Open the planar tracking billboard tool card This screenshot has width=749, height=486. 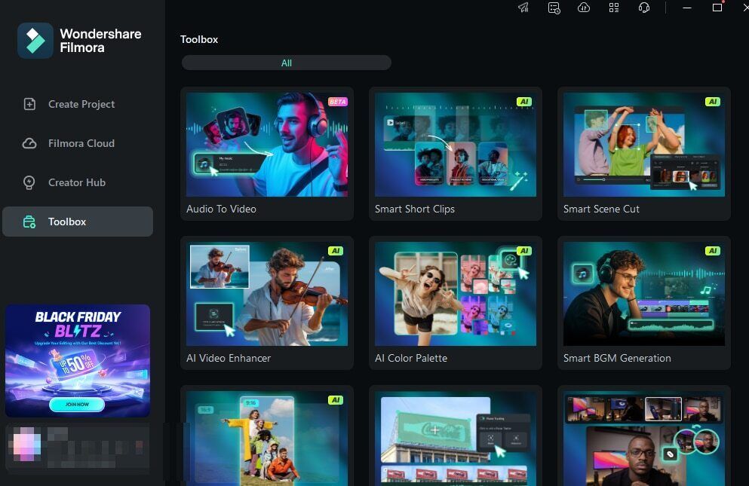click(x=456, y=437)
